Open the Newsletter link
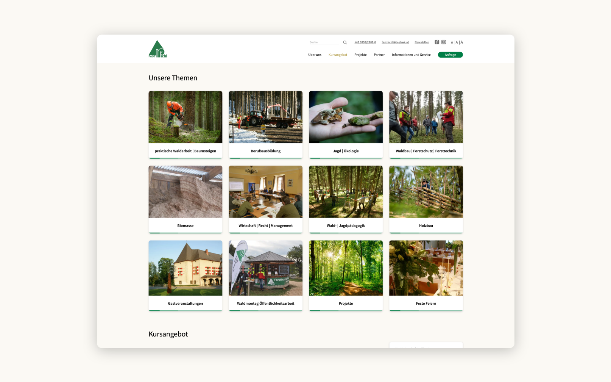611x382 pixels. click(421, 42)
